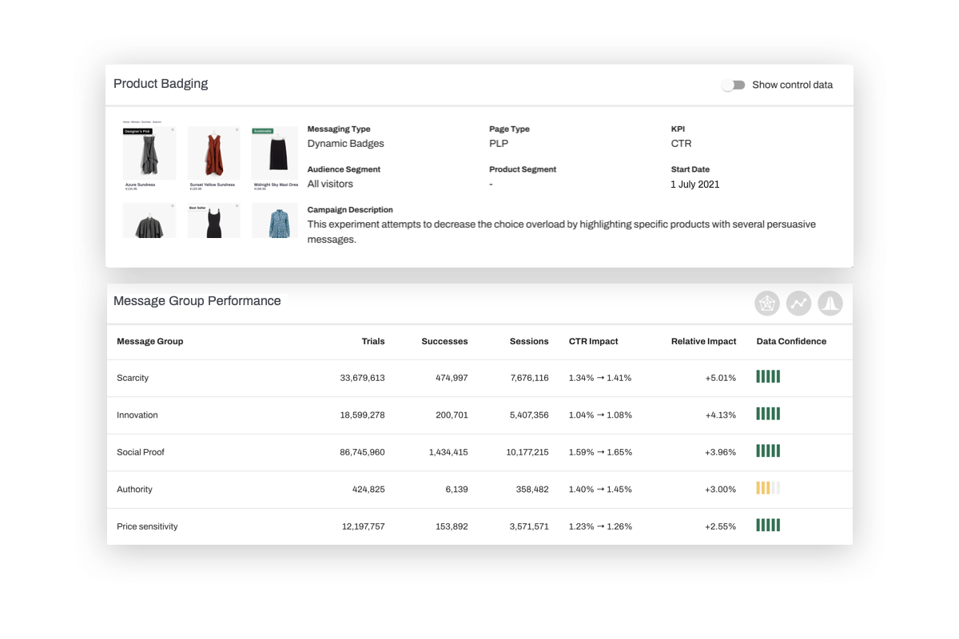Select the Message Group Performance header

pos(195,301)
